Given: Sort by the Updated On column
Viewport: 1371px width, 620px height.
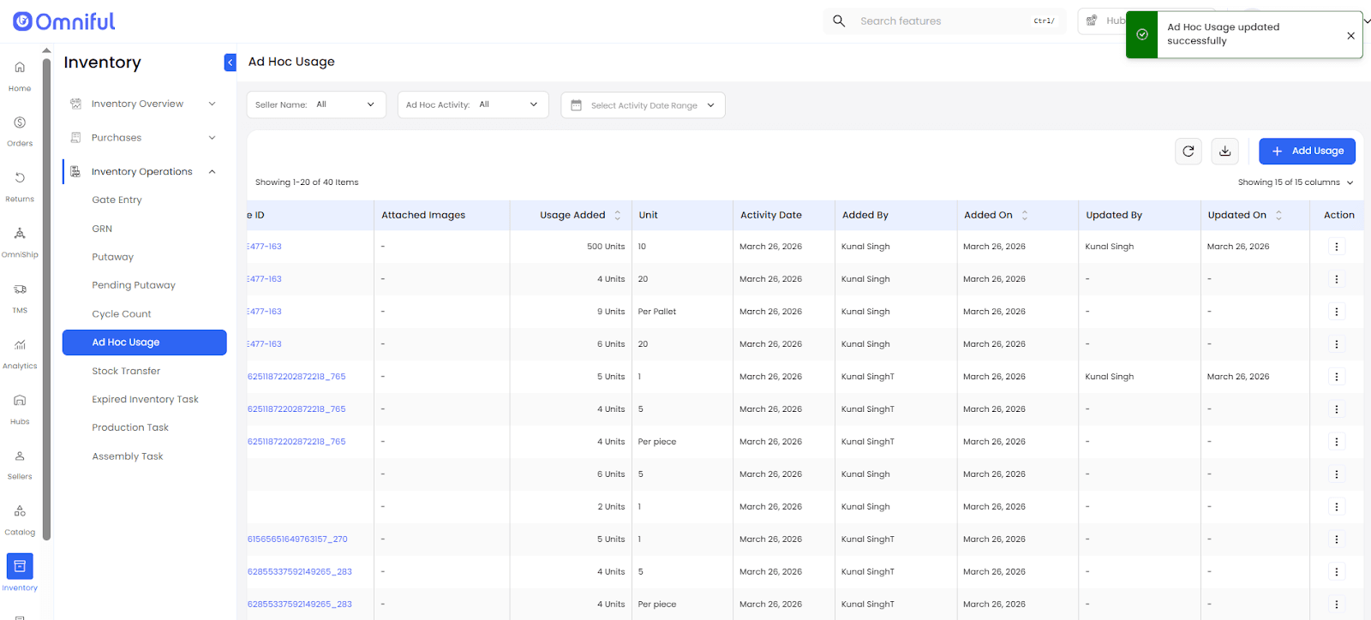Looking at the screenshot, I should click(1278, 215).
